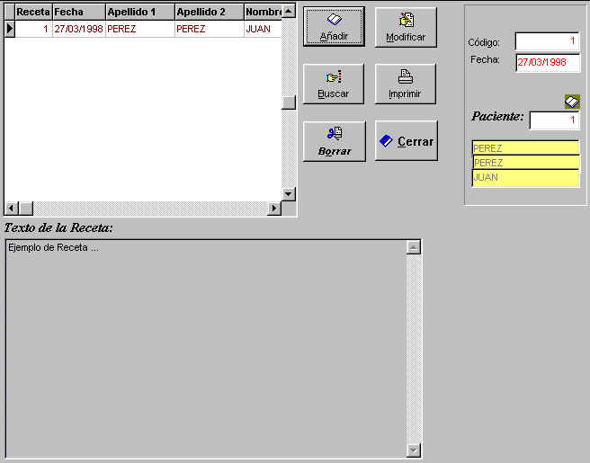590x463 pixels.
Task: Click the Fecha input field
Action: point(548,62)
